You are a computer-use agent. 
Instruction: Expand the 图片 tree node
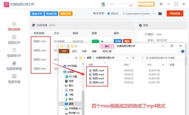click(x=62, y=86)
